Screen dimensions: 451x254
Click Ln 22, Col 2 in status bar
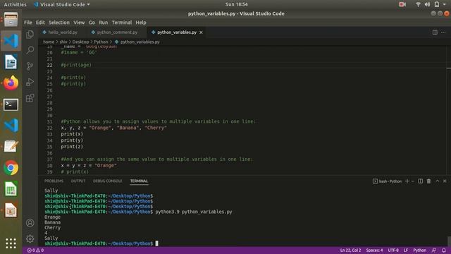(x=350, y=250)
